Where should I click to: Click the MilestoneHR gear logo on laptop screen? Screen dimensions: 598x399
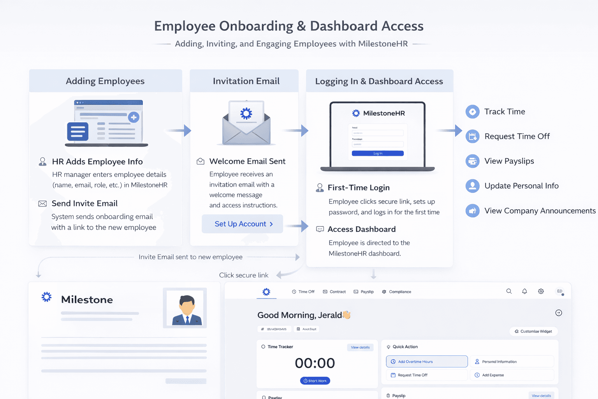(x=356, y=113)
